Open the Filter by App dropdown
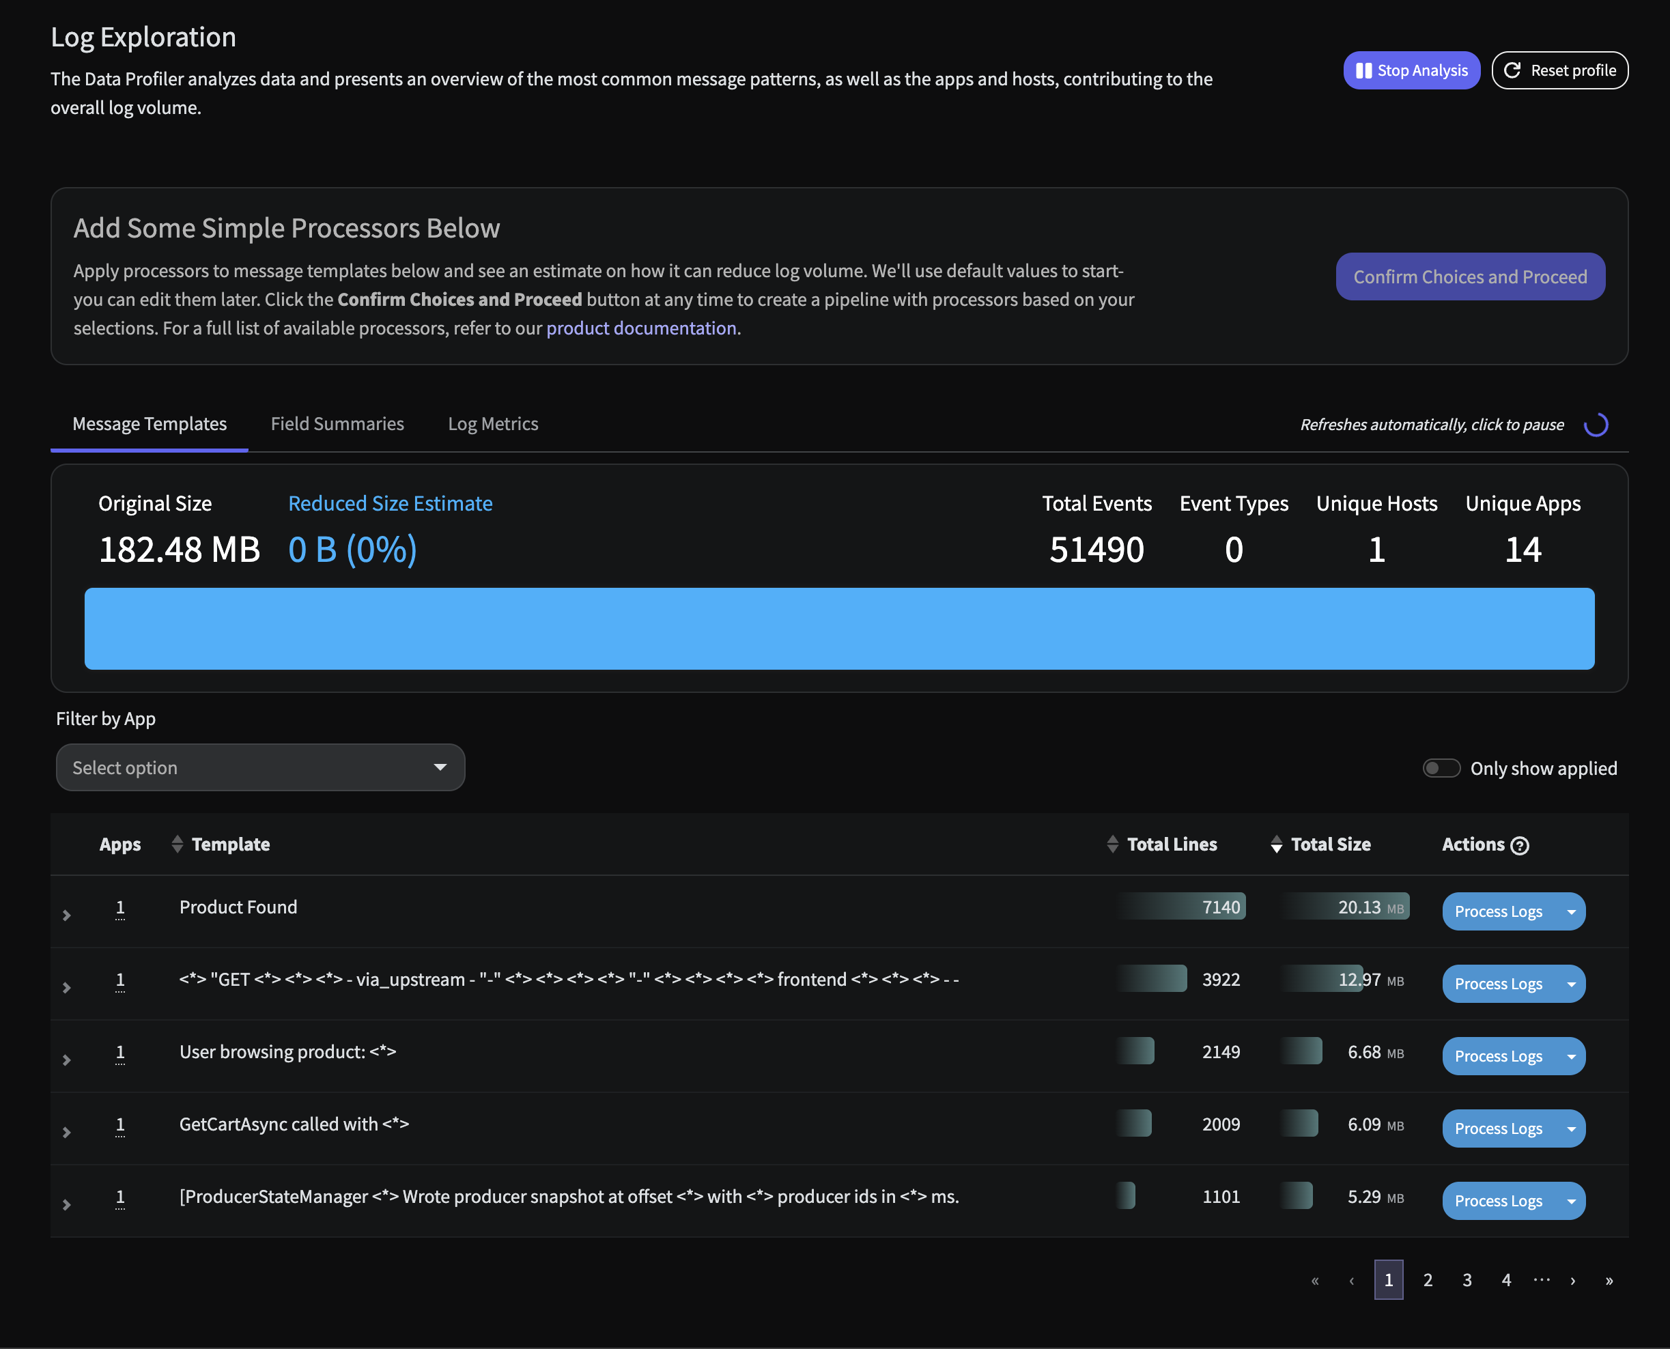 (x=260, y=768)
